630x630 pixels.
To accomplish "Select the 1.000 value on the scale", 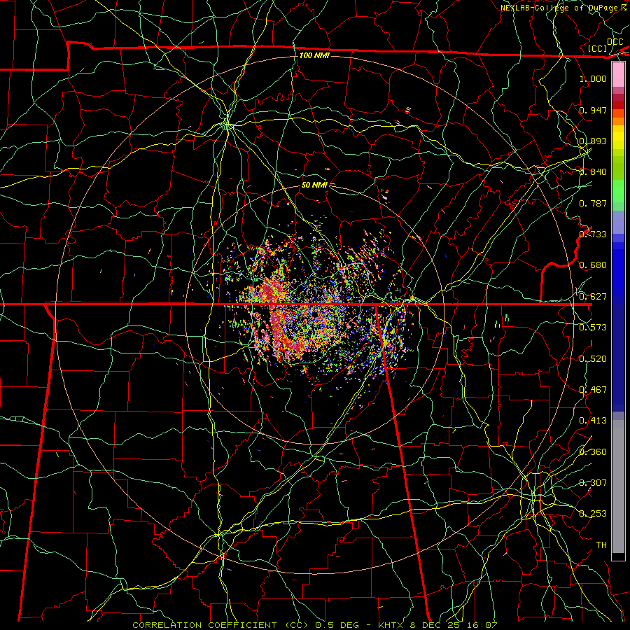I will [593, 78].
